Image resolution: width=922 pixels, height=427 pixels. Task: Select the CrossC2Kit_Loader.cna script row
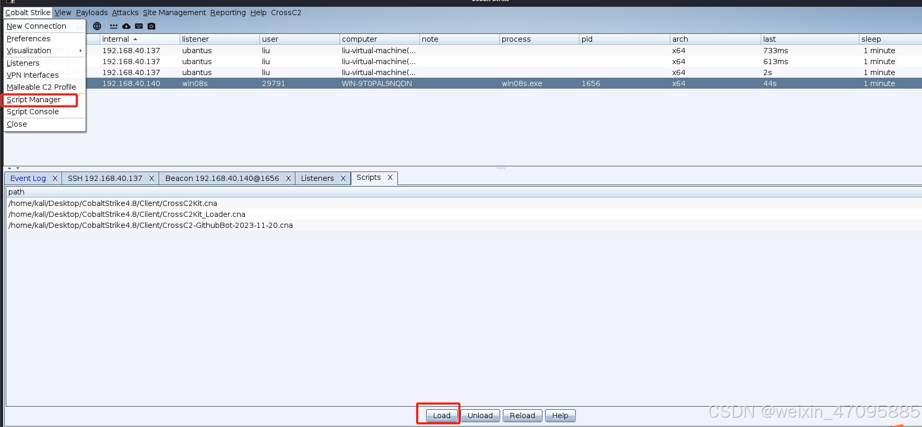pos(464,214)
